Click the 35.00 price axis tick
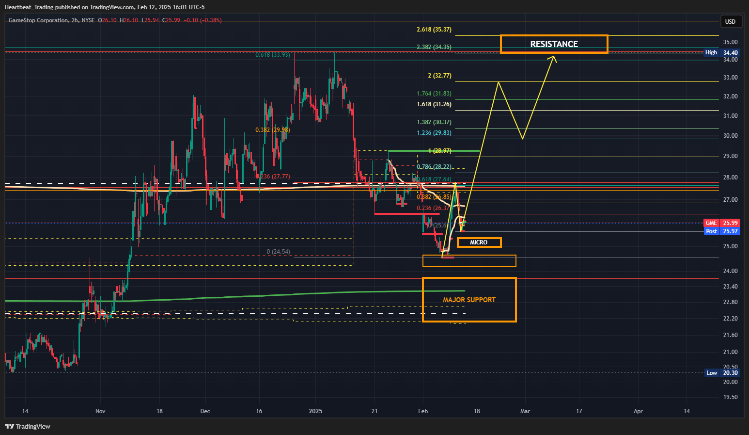Viewport: 749px width, 435px height. tap(730, 42)
